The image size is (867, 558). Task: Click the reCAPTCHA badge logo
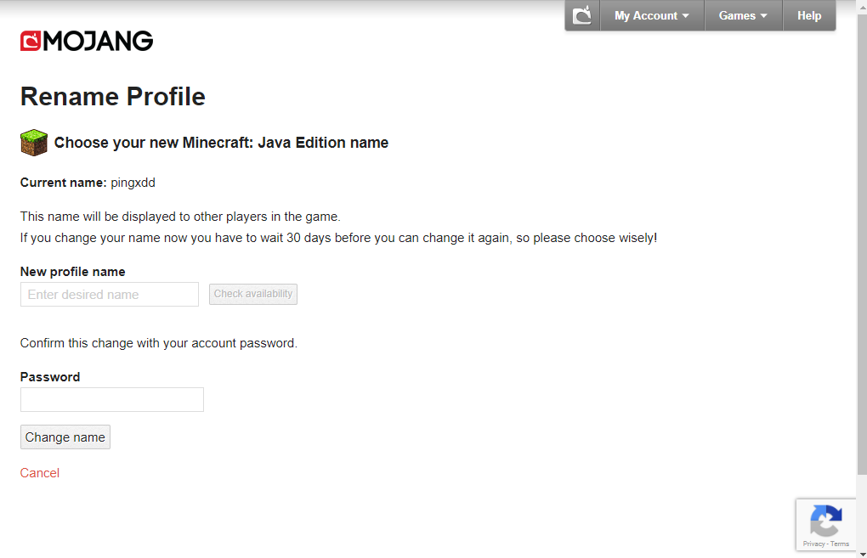click(825, 520)
